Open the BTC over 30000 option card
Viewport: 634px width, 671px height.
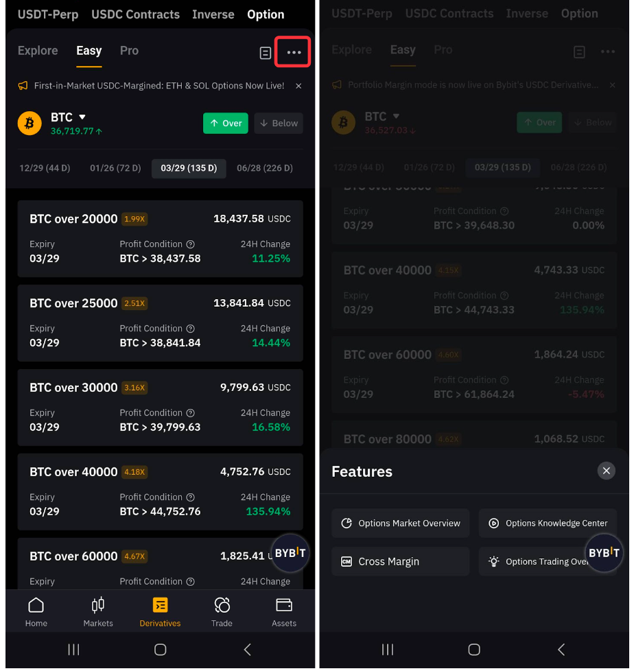[160, 406]
